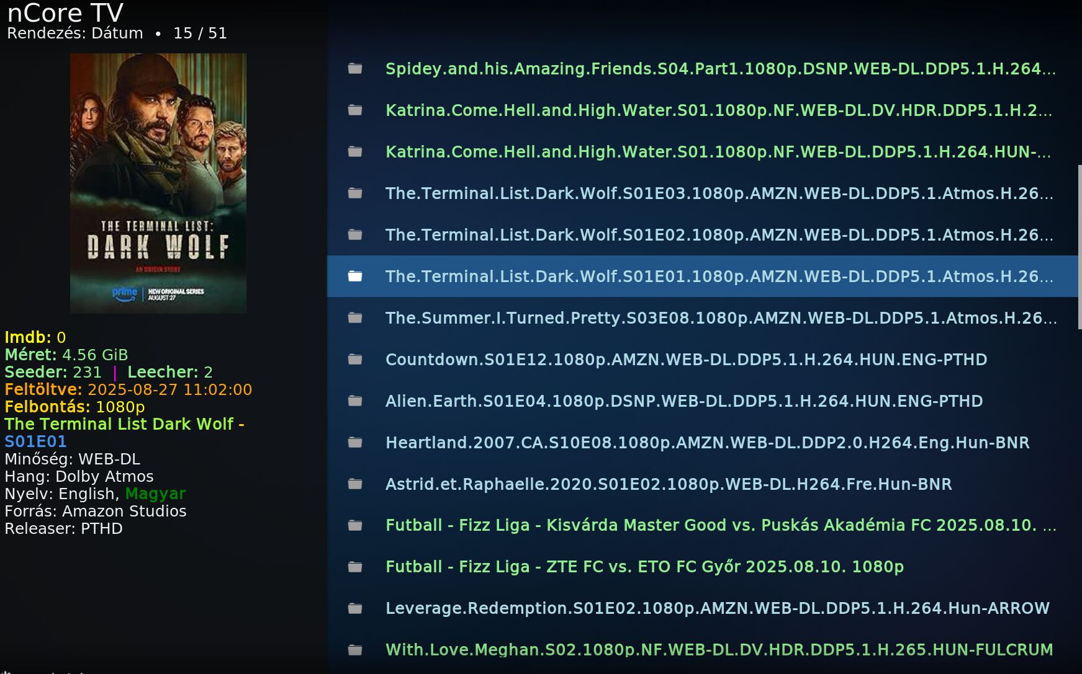Click Leecher: 2 value

(170, 372)
